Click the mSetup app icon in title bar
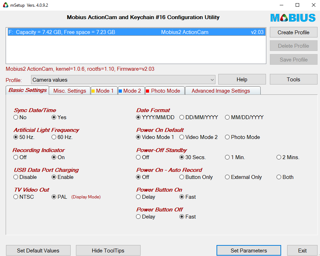 (x=6, y=5)
